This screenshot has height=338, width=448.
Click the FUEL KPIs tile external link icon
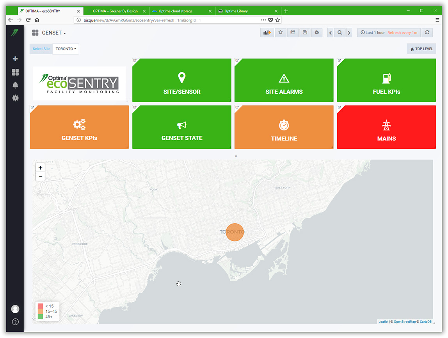tap(340, 60)
